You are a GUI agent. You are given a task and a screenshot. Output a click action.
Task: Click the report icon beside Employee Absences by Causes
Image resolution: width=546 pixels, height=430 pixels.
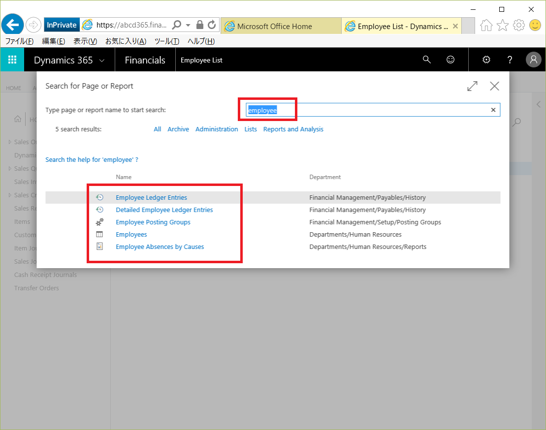point(99,246)
